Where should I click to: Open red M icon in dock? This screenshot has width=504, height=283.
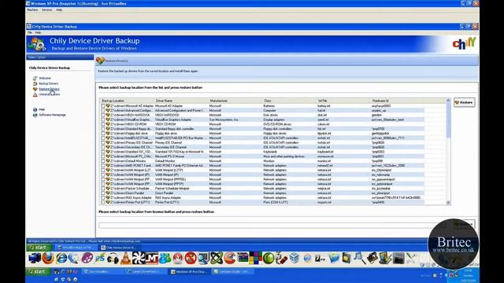coord(152,258)
